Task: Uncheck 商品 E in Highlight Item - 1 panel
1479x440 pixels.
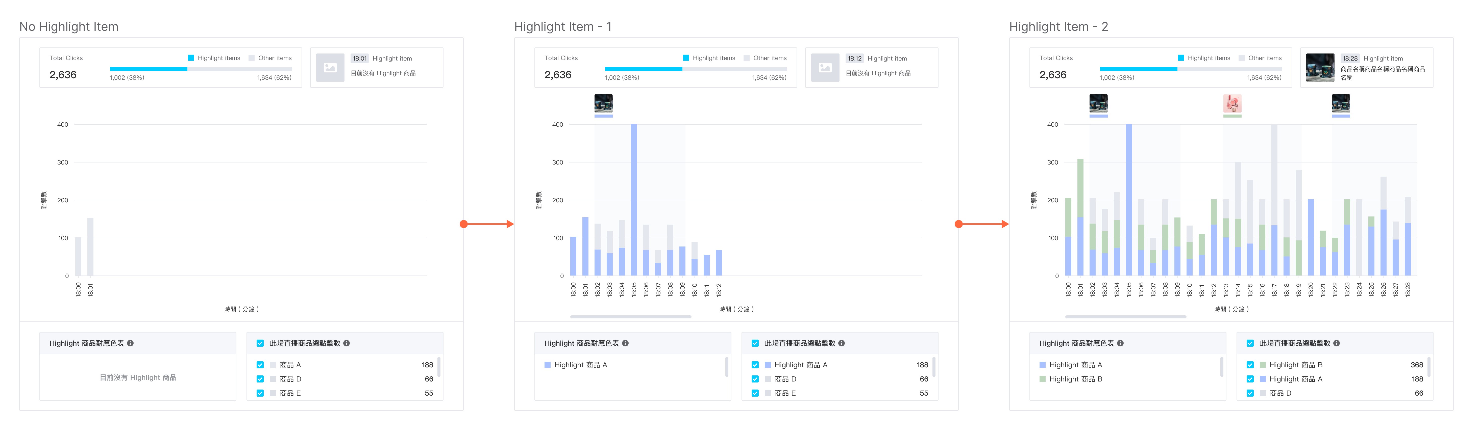Action: coord(755,393)
